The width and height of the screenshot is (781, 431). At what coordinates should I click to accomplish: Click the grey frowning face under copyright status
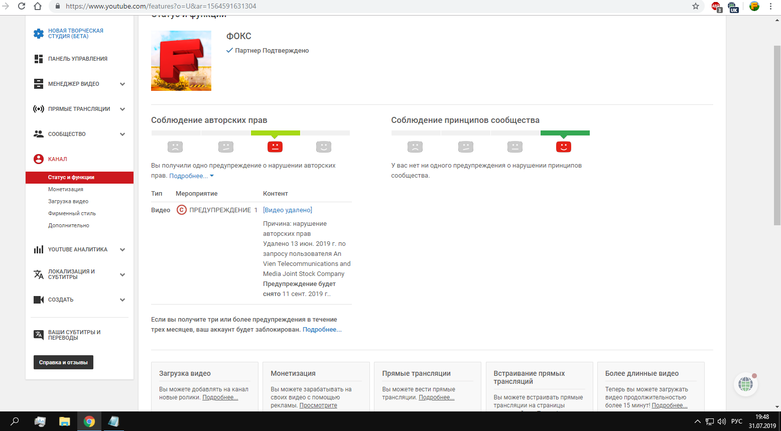175,147
